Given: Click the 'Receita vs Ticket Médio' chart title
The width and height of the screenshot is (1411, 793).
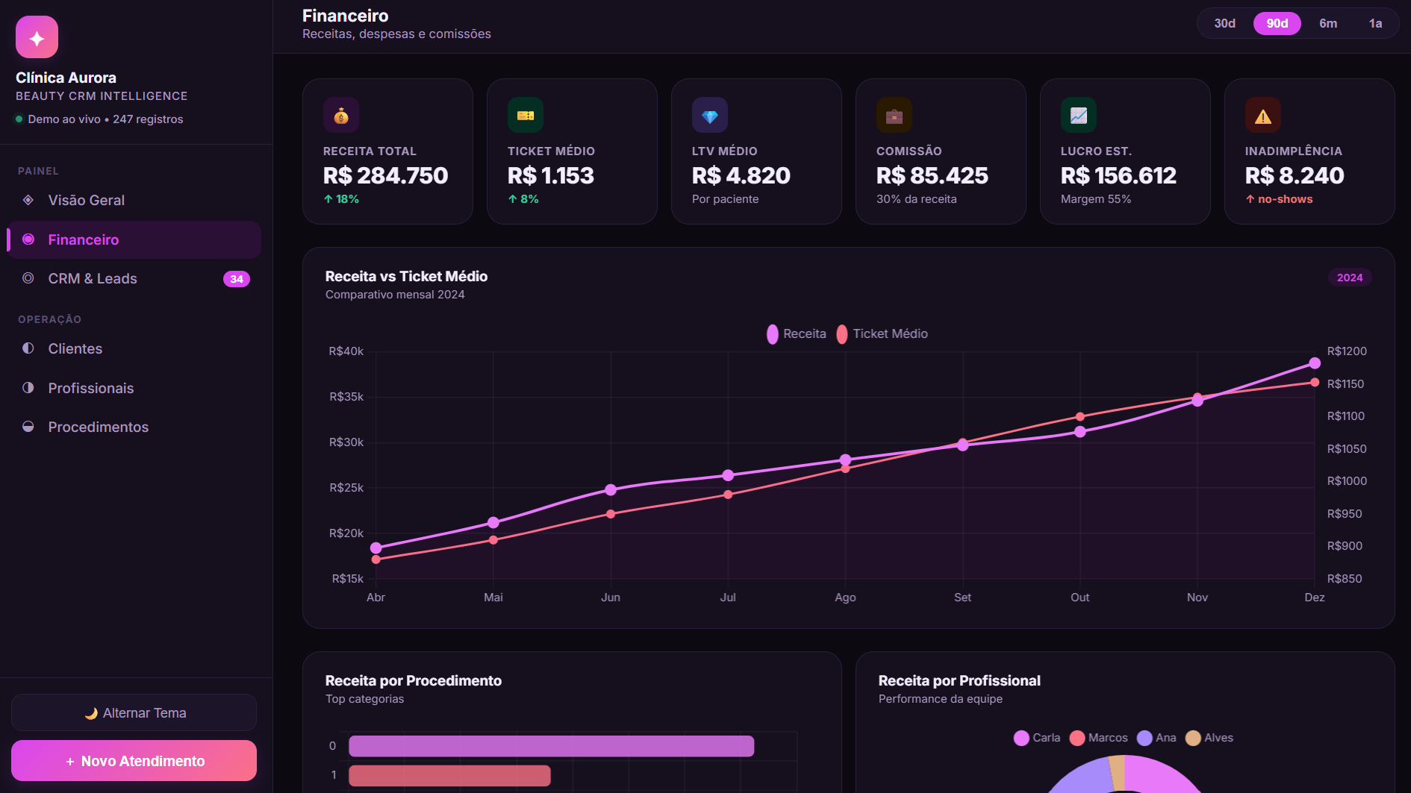Looking at the screenshot, I should click(406, 276).
